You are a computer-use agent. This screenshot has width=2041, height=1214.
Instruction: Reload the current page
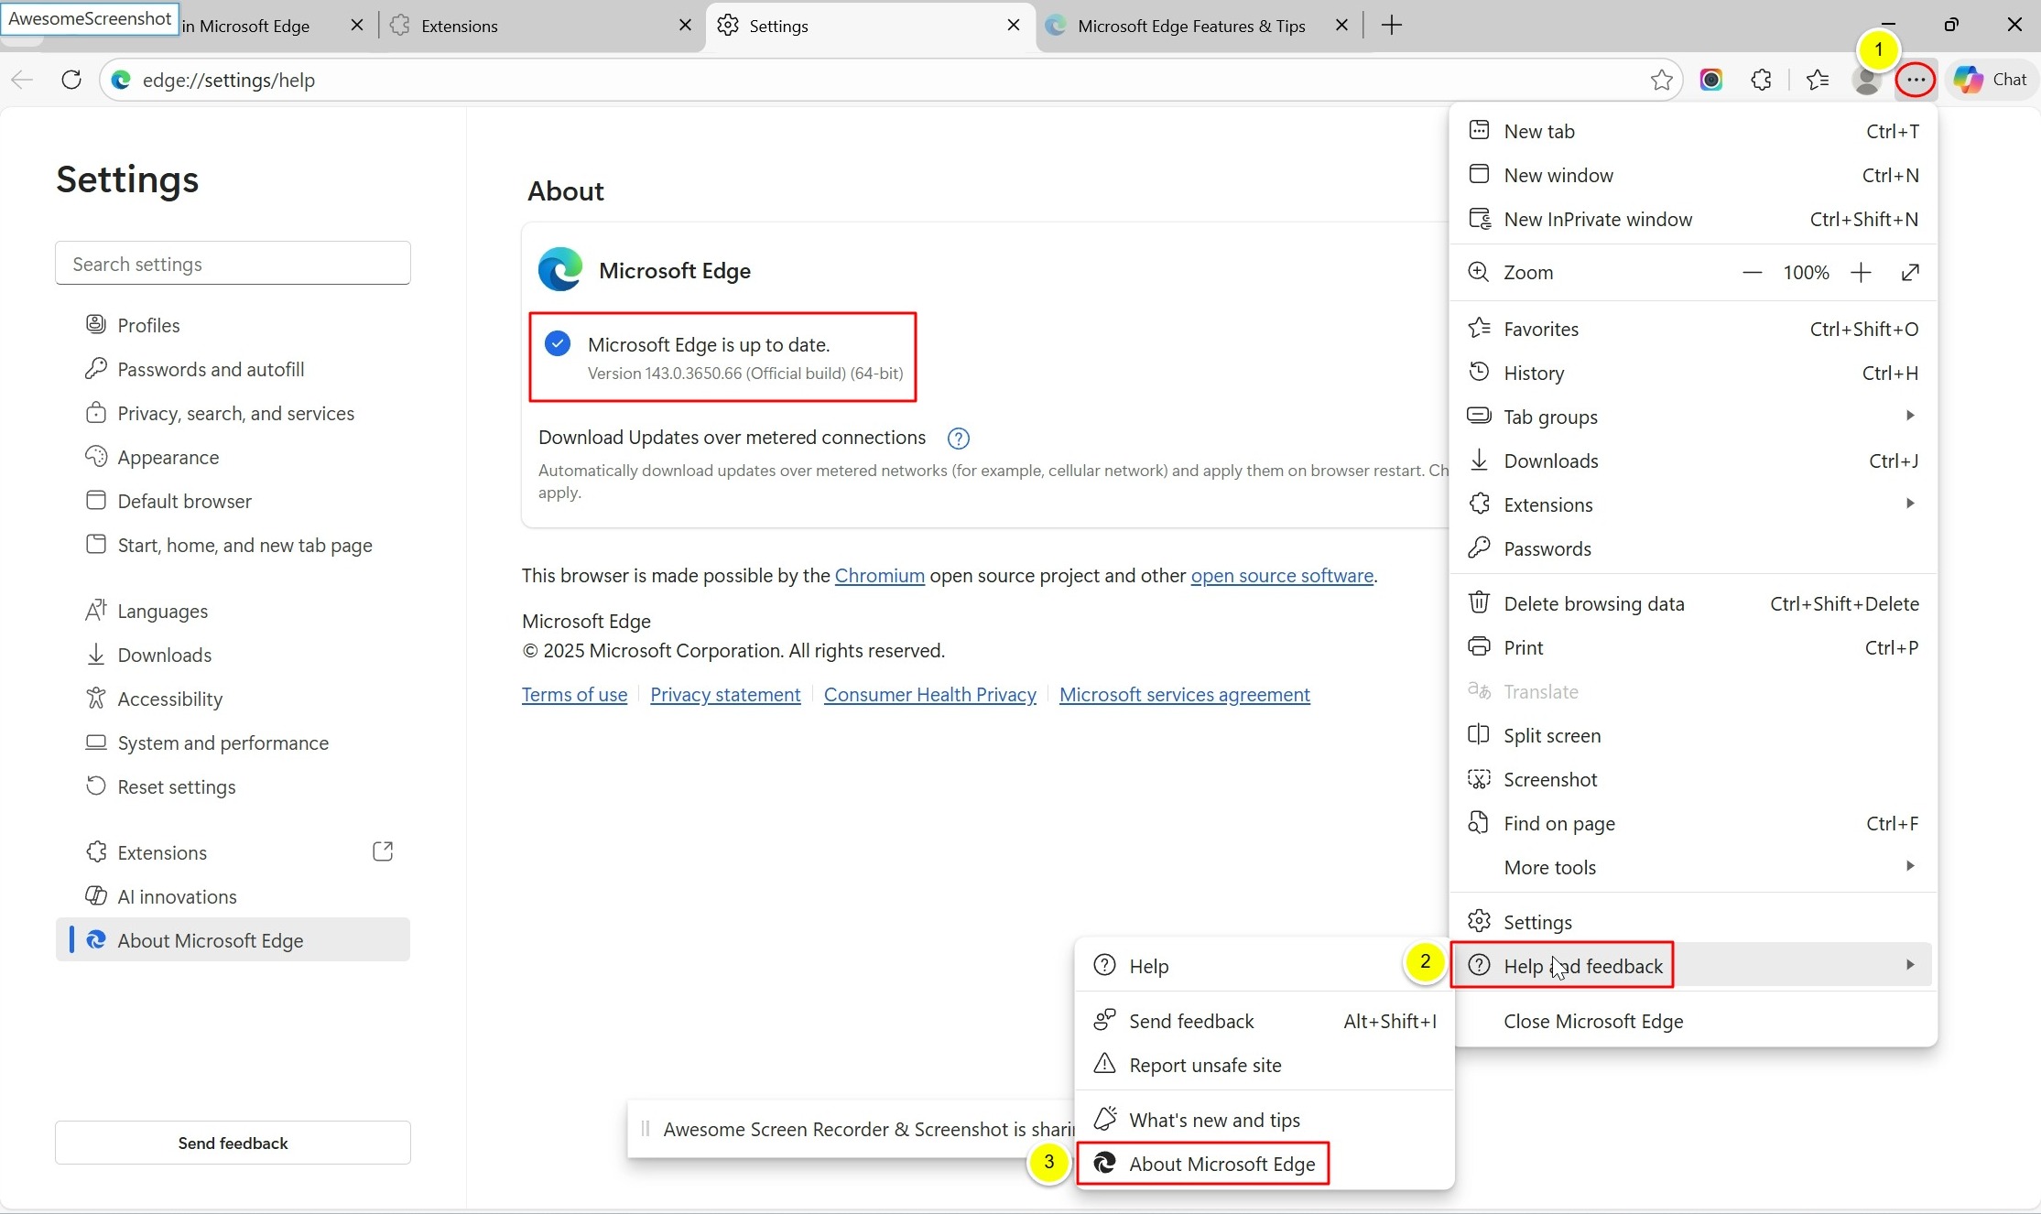tap(71, 80)
